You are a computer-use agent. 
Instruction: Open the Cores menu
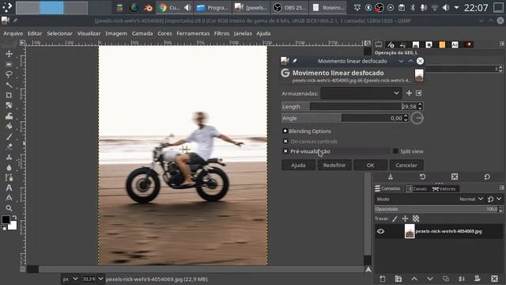tap(164, 33)
